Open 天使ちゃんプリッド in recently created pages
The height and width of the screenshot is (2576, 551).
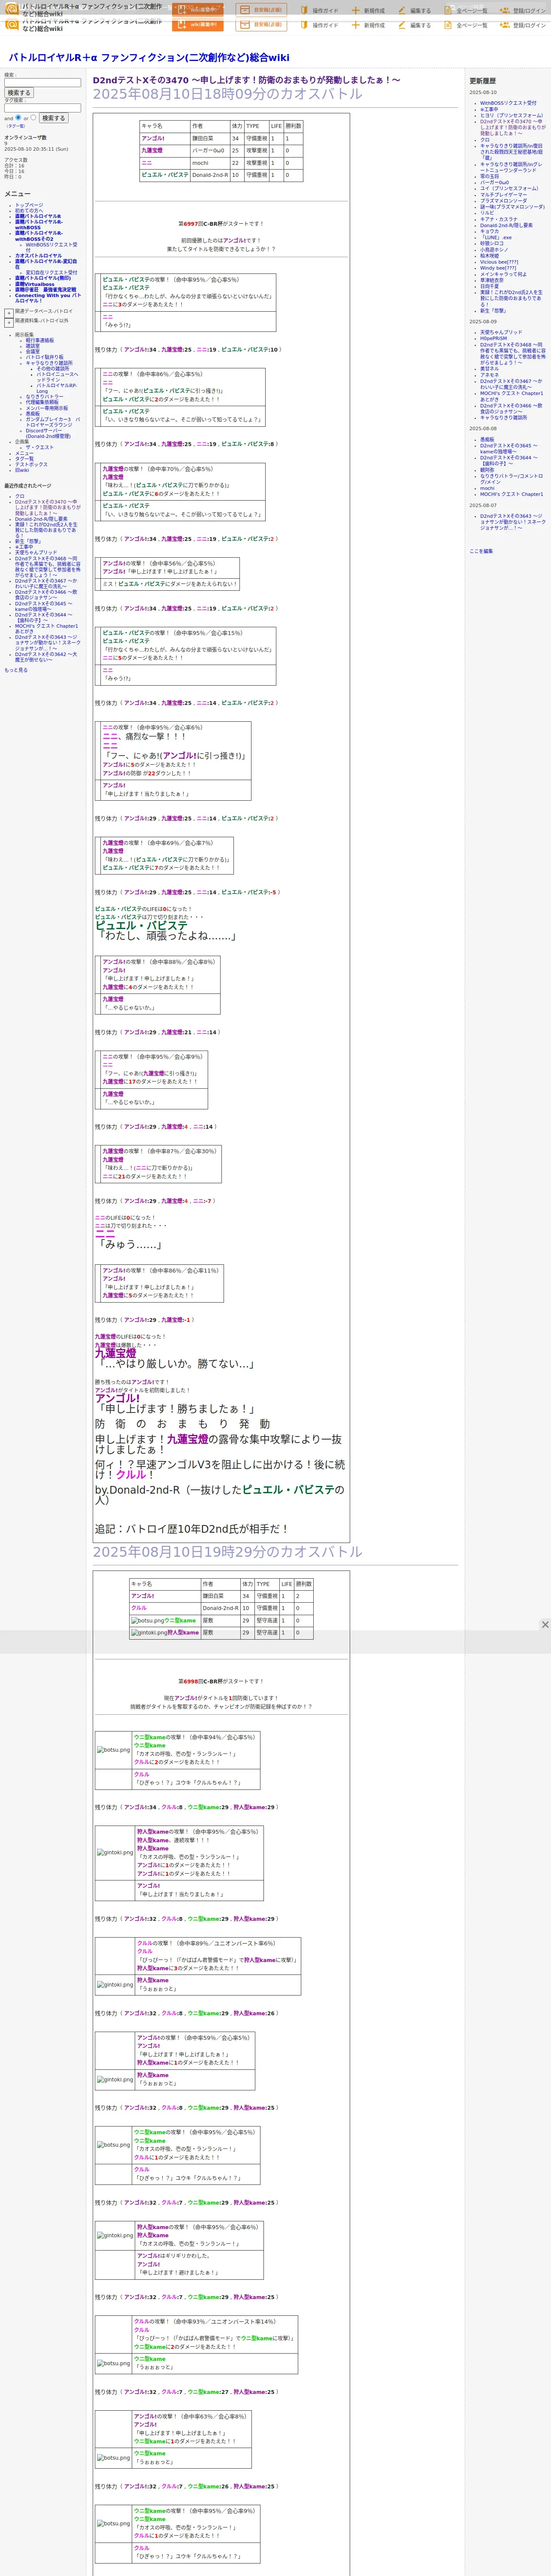[x=36, y=553]
